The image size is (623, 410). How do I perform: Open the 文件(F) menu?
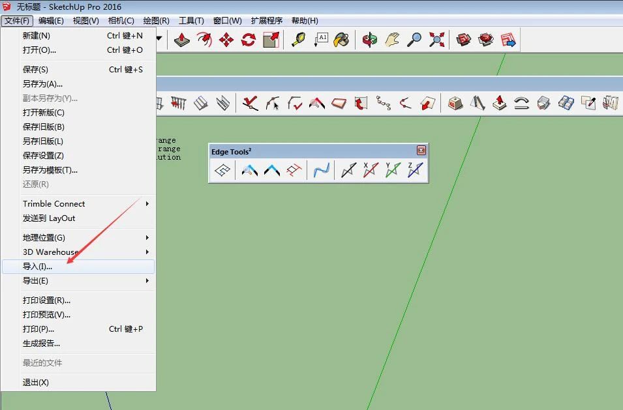17,21
